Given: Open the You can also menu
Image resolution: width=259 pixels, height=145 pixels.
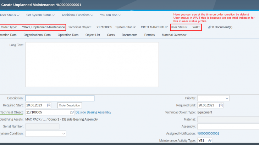Looking at the screenshot, I should (x=110, y=15).
